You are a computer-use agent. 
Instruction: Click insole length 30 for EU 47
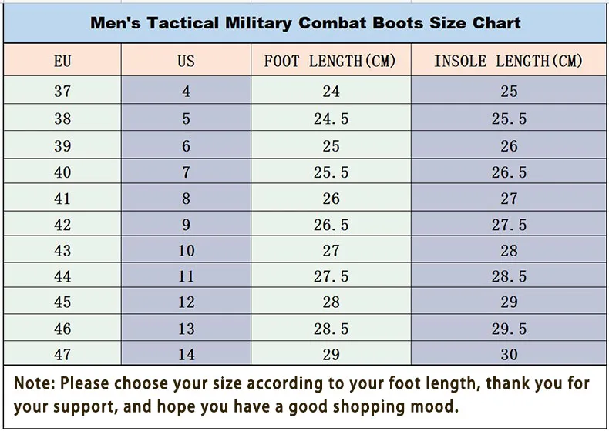pos(509,355)
